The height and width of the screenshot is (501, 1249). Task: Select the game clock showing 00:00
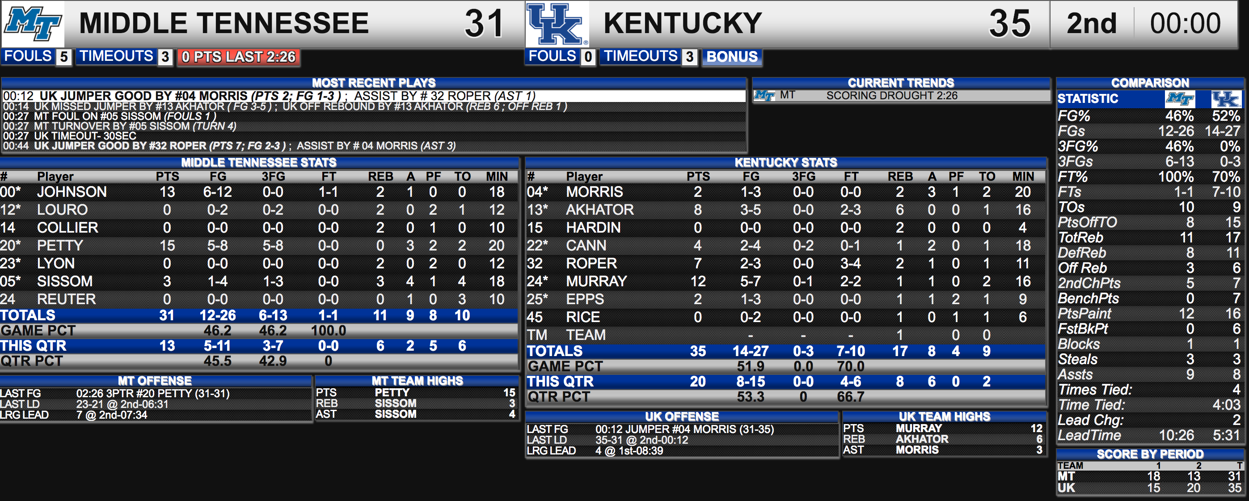coord(1185,24)
